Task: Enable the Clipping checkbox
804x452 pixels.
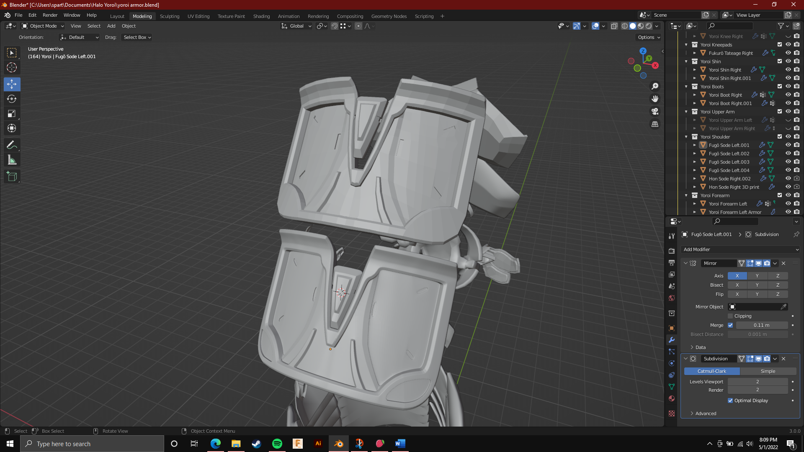Action: coord(730,316)
